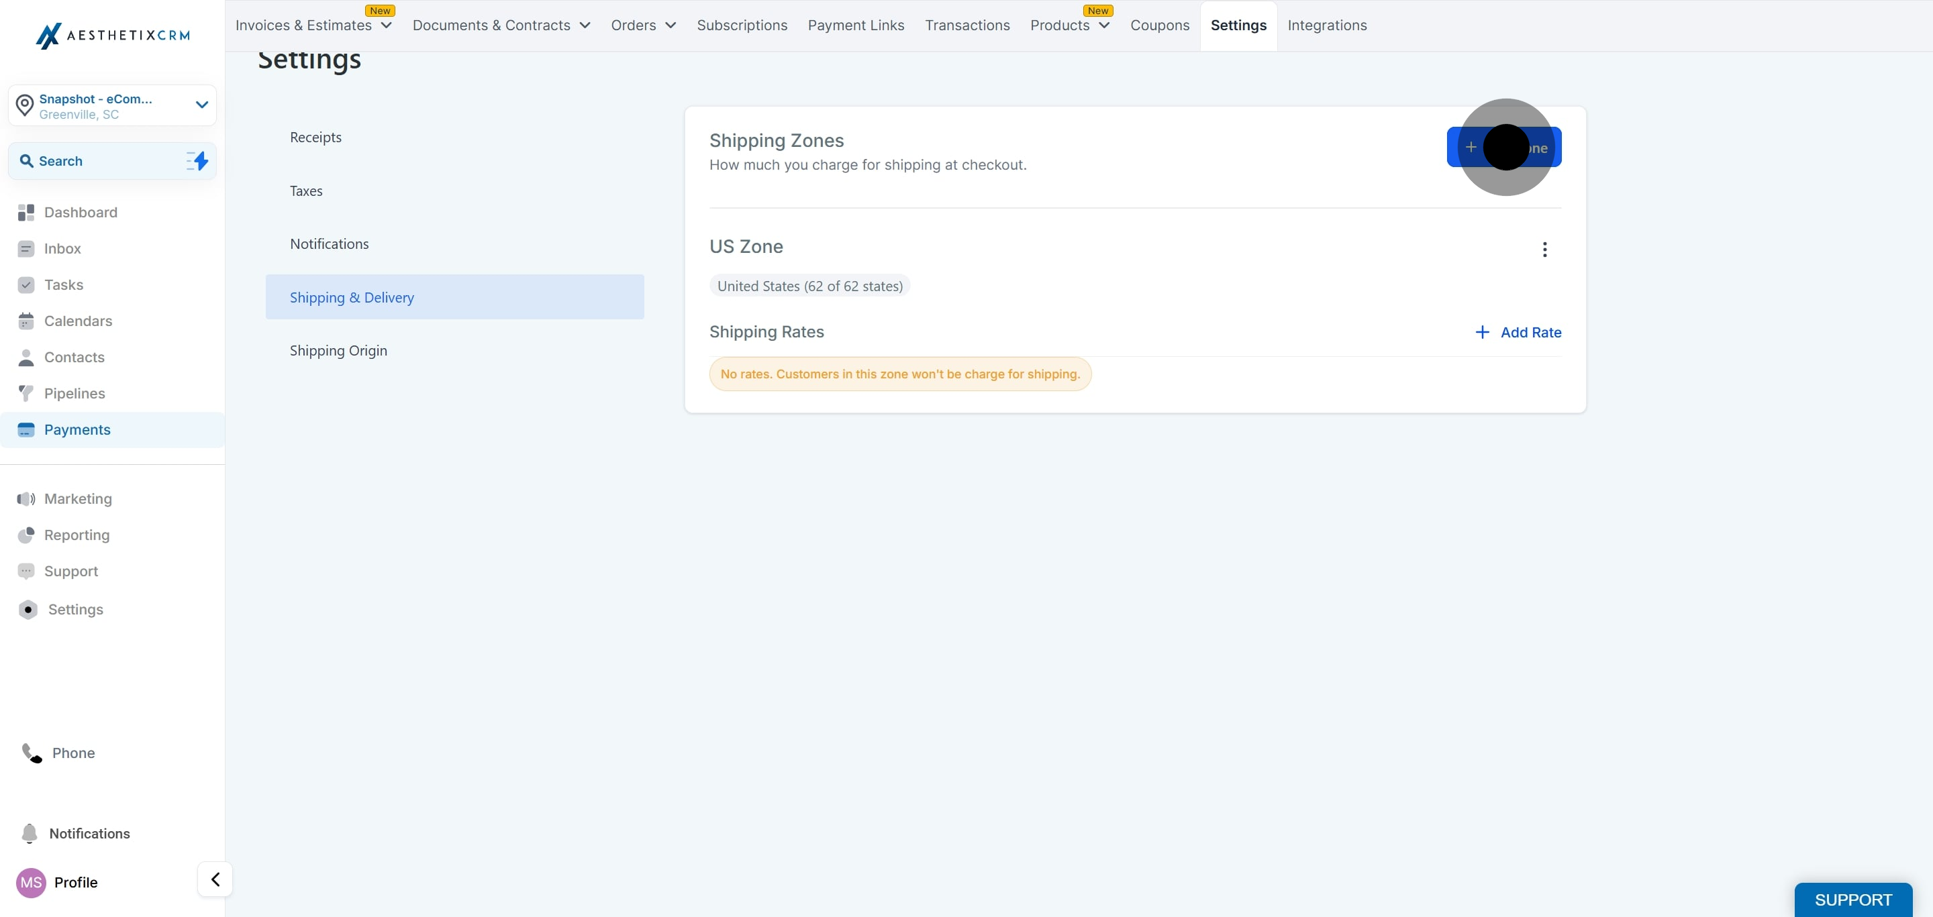Click the SUPPORT button
Viewport: 1933px width, 917px height.
1852,900
